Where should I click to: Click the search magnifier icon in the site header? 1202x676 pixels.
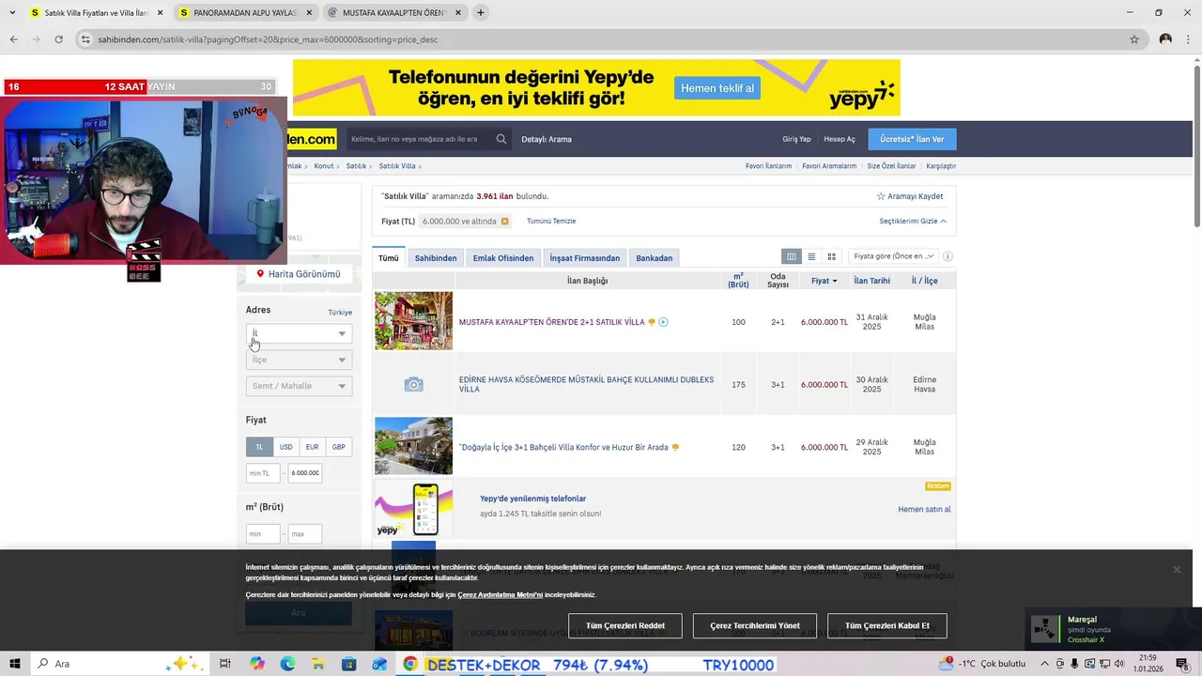coord(501,139)
